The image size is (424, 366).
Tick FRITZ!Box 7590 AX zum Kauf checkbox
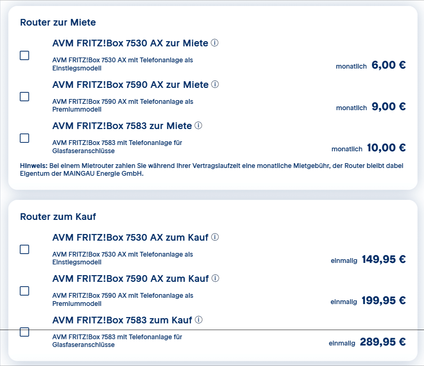(24, 291)
